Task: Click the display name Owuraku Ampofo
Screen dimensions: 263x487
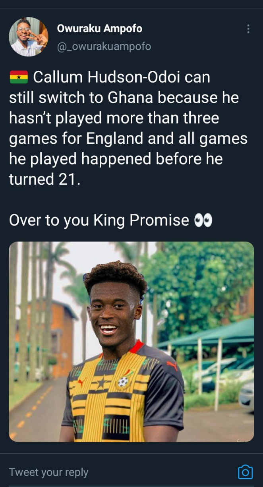Action: point(99,28)
